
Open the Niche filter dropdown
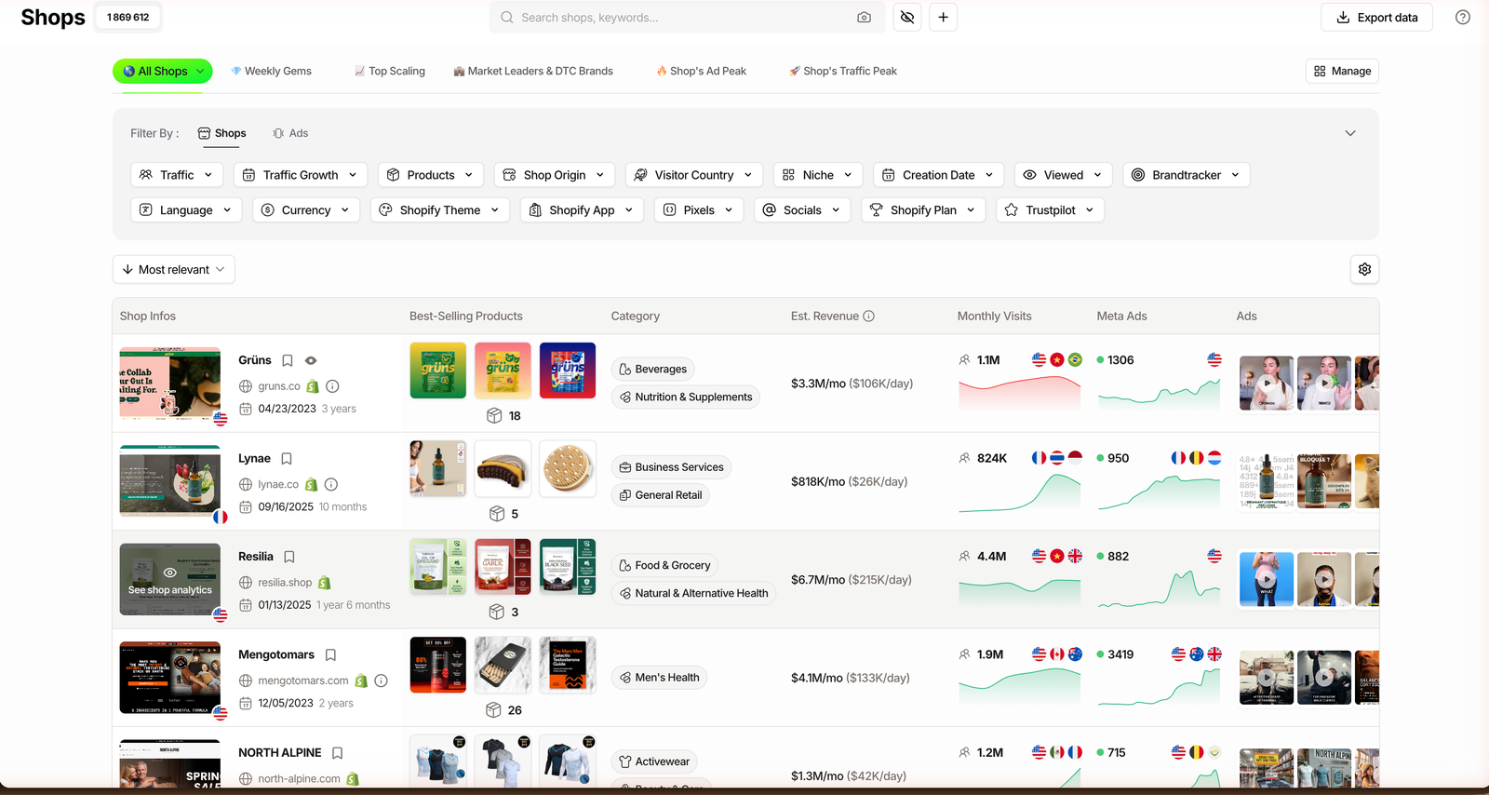(x=818, y=174)
